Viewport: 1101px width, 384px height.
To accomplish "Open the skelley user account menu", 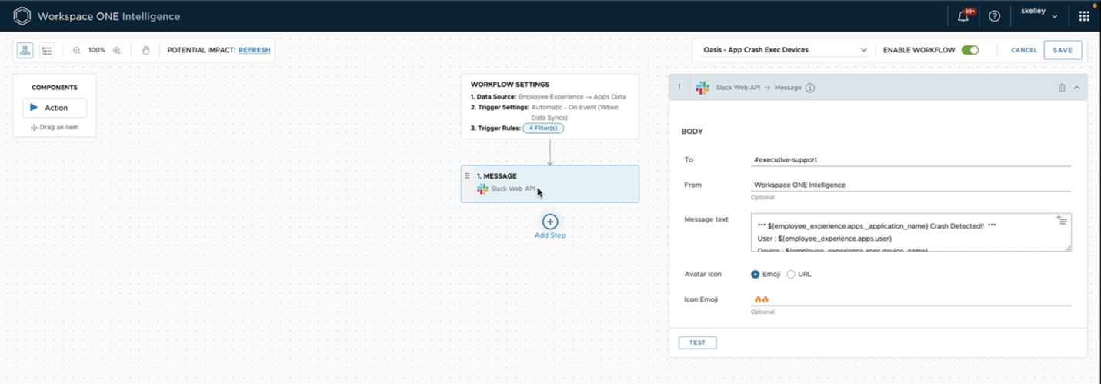I will pos(1039,15).
